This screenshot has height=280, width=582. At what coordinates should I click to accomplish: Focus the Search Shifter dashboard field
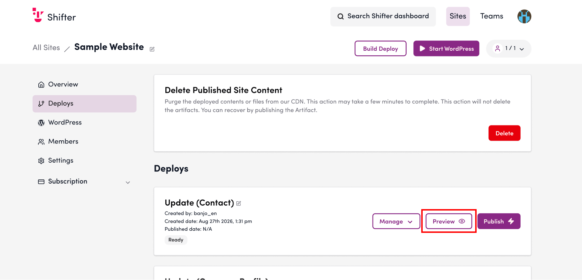pos(383,16)
